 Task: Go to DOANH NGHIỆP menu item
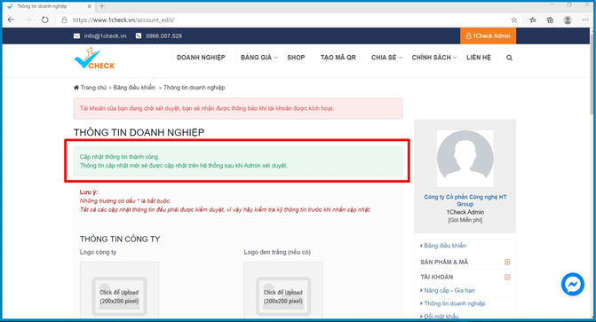201,58
